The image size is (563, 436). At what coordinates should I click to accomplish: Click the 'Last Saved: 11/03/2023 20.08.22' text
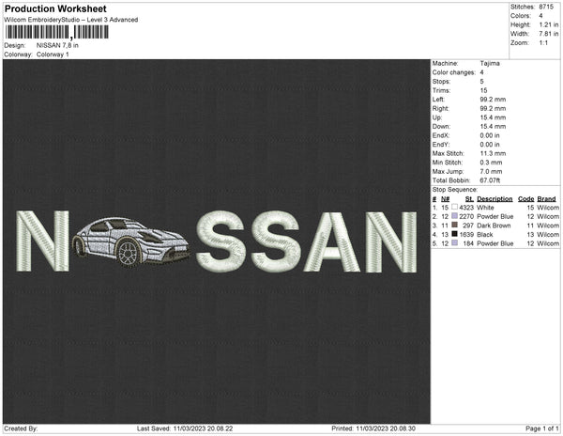point(185,428)
